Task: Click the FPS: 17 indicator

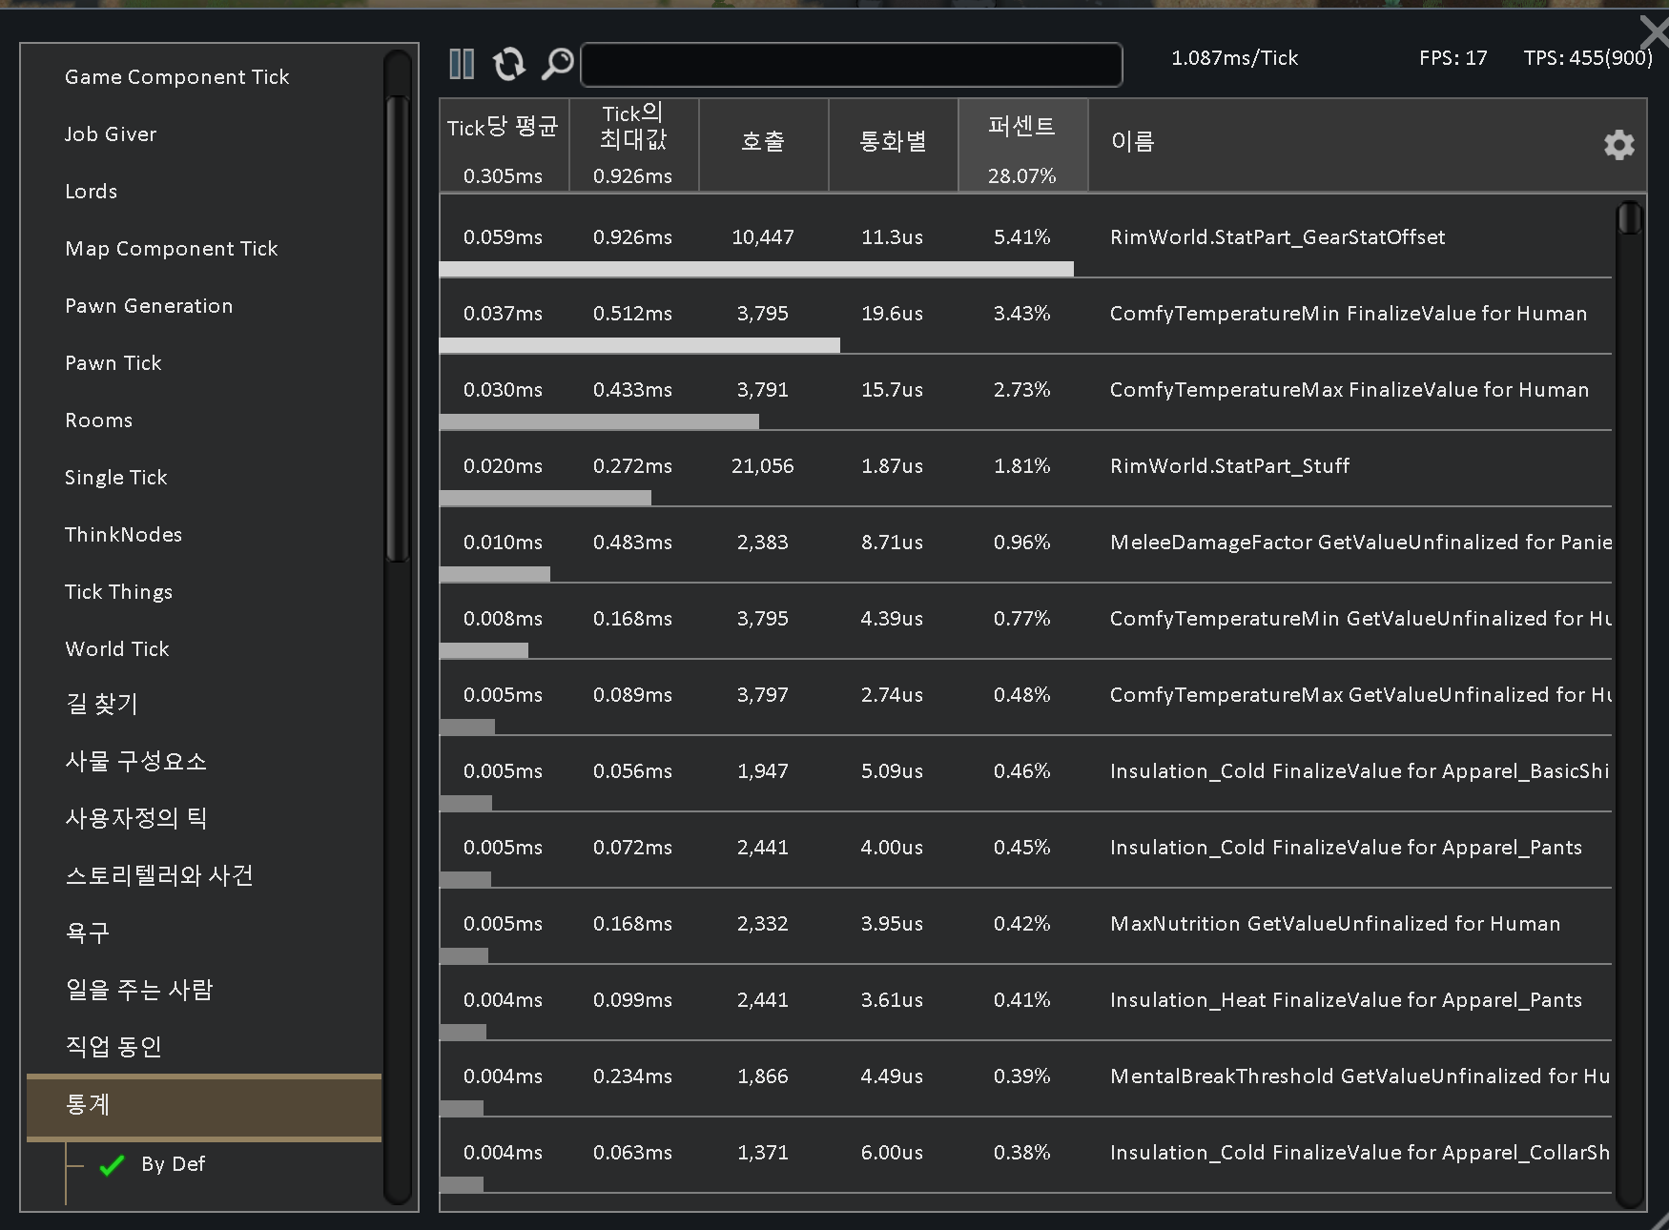Action: point(1453,58)
